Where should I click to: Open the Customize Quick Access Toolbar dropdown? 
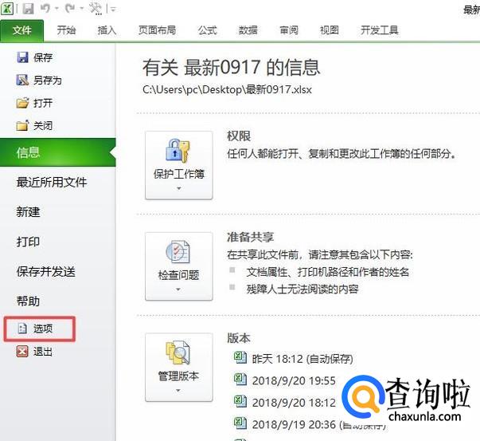(113, 10)
